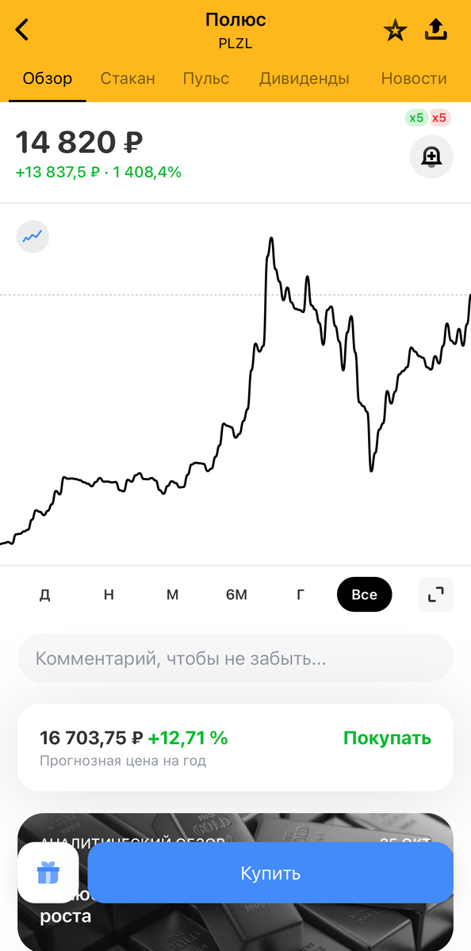Select the Д chart period
This screenshot has height=951, width=471.
45,594
